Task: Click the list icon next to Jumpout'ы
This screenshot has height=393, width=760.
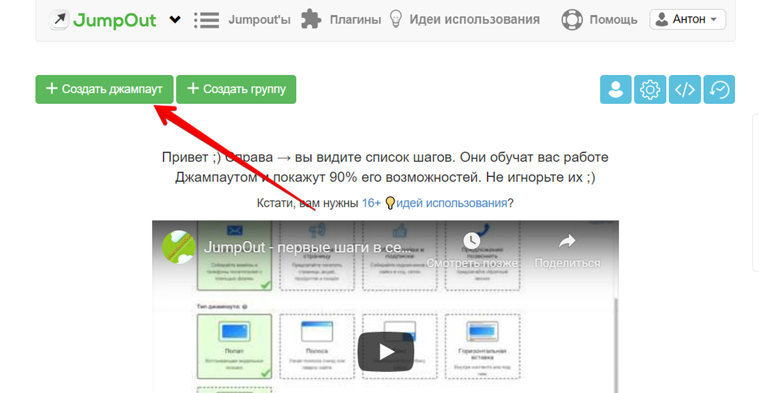Action: (x=206, y=20)
